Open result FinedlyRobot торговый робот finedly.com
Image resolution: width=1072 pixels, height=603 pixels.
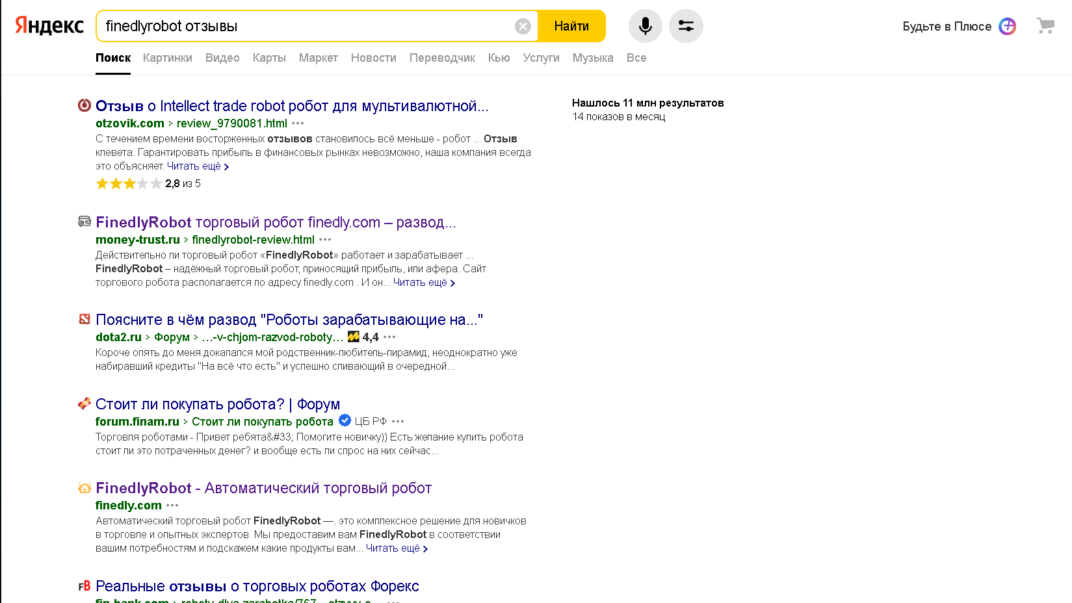click(276, 222)
